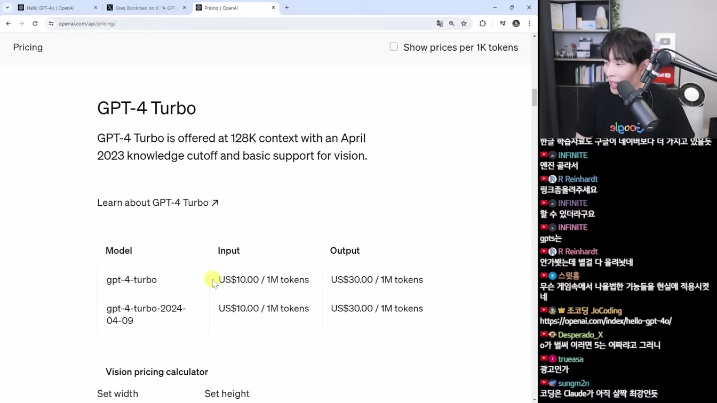
Task: Click the Pricing header title
Action: pos(28,47)
